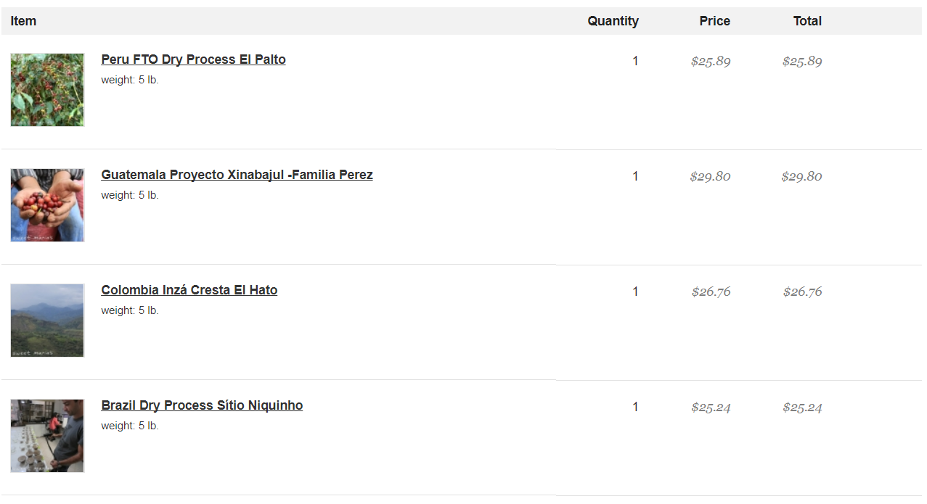The image size is (927, 504).
Task: Click the Price column header
Action: (x=714, y=21)
